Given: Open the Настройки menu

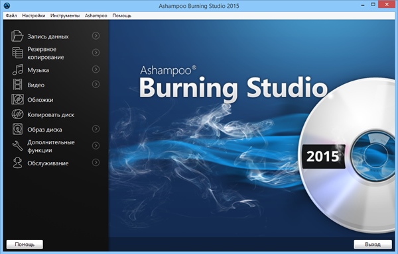Looking at the screenshot, I should click(34, 16).
